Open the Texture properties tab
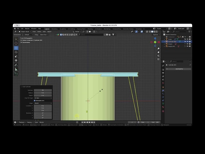205x154 pixels. pos(163,111)
